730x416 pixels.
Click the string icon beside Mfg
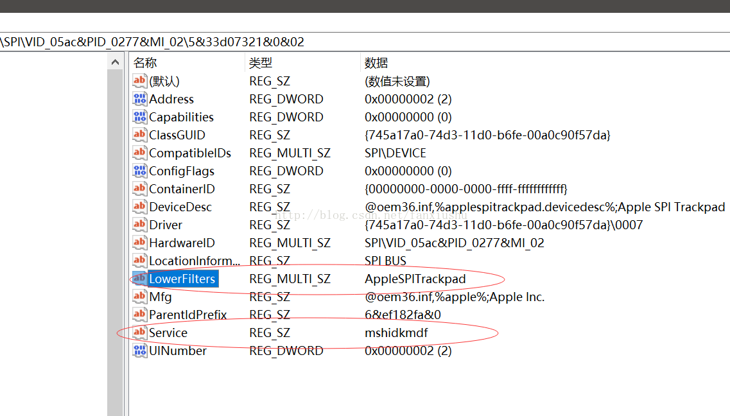point(140,297)
